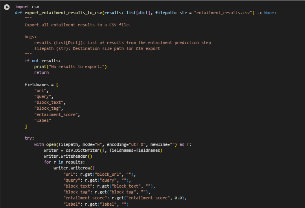
Task: Click the 'return' statement
Action: [x=41, y=72]
